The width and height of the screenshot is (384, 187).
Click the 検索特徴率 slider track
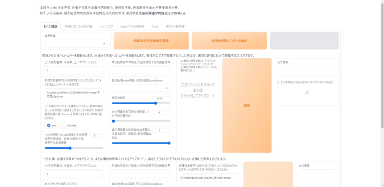pyautogui.click(x=141, y=103)
